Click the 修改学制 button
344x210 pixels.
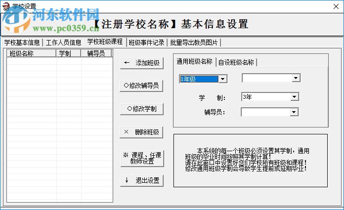coord(142,109)
